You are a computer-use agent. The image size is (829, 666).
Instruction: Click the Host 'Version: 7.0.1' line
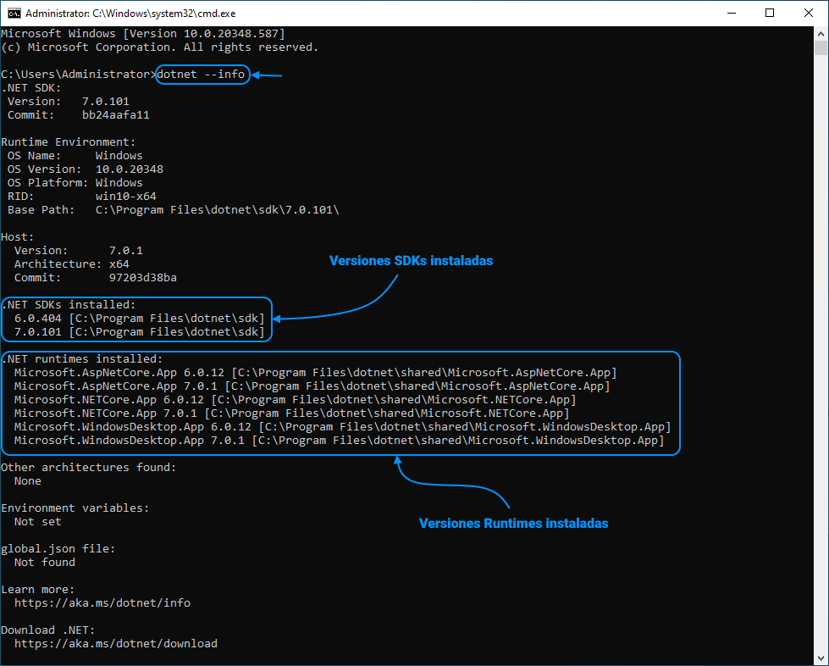(78, 250)
